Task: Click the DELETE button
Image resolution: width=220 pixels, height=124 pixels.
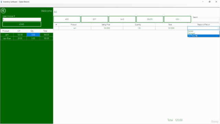Action: (x=150, y=19)
